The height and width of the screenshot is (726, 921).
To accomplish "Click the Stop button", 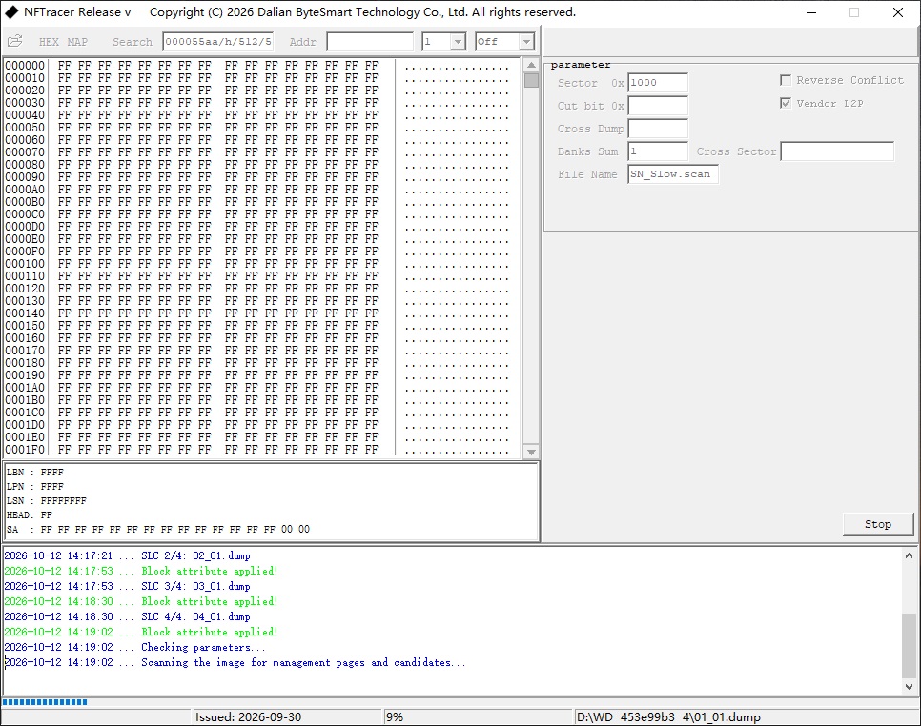I will 878,524.
